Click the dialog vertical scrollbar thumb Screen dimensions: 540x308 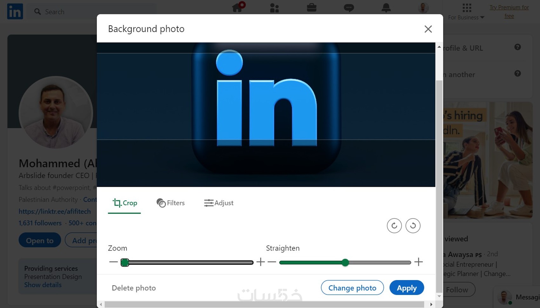[x=439, y=186]
